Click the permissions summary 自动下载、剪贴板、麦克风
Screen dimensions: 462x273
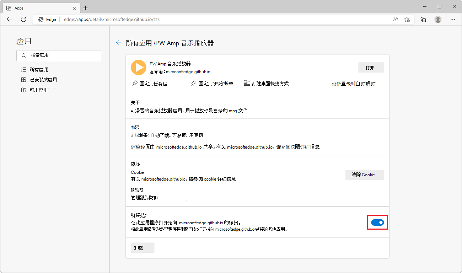pyautogui.click(x=177, y=135)
